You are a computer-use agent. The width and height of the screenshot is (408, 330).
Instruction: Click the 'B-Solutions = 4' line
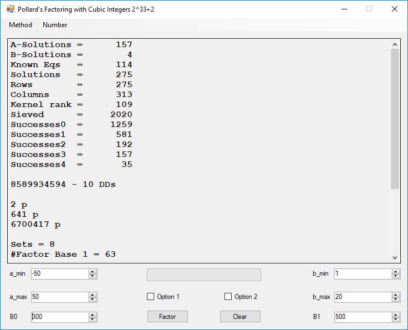pyautogui.click(x=72, y=55)
